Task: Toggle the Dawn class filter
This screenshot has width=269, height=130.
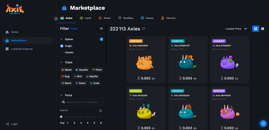Action: pos(80,83)
